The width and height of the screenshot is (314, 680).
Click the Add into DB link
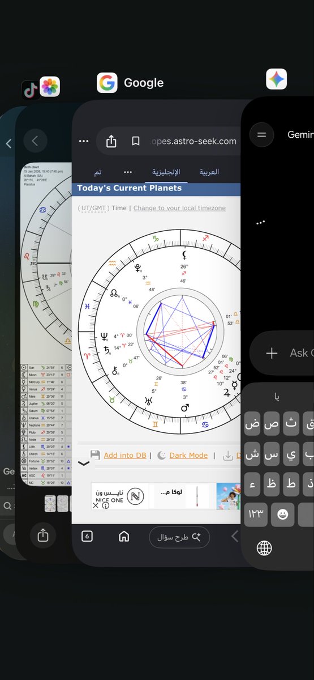pos(125,455)
